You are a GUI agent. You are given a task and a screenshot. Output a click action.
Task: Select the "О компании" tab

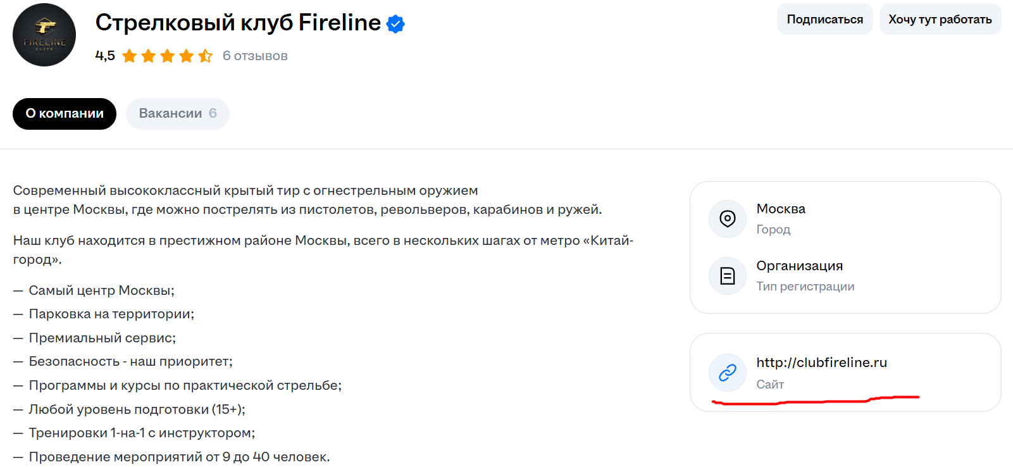(65, 114)
